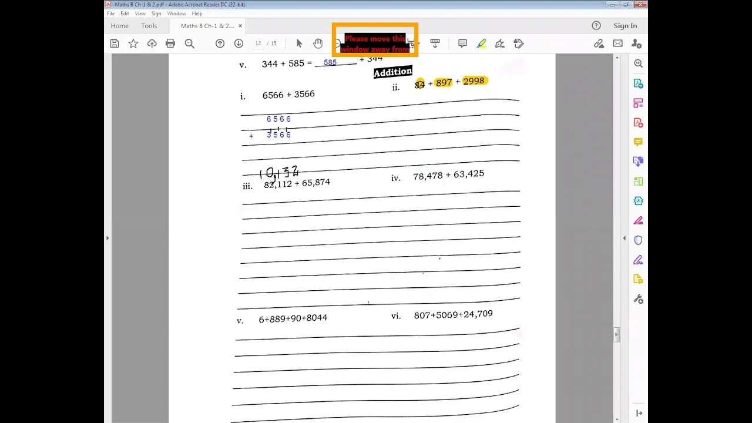
Task: Click the problem text 78,478 + 63,425
Action: tap(449, 175)
